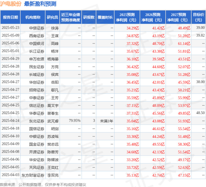The width and height of the screenshot is (206, 187).
Task: Click analyst name 侯宾
Action: tap(55, 74)
